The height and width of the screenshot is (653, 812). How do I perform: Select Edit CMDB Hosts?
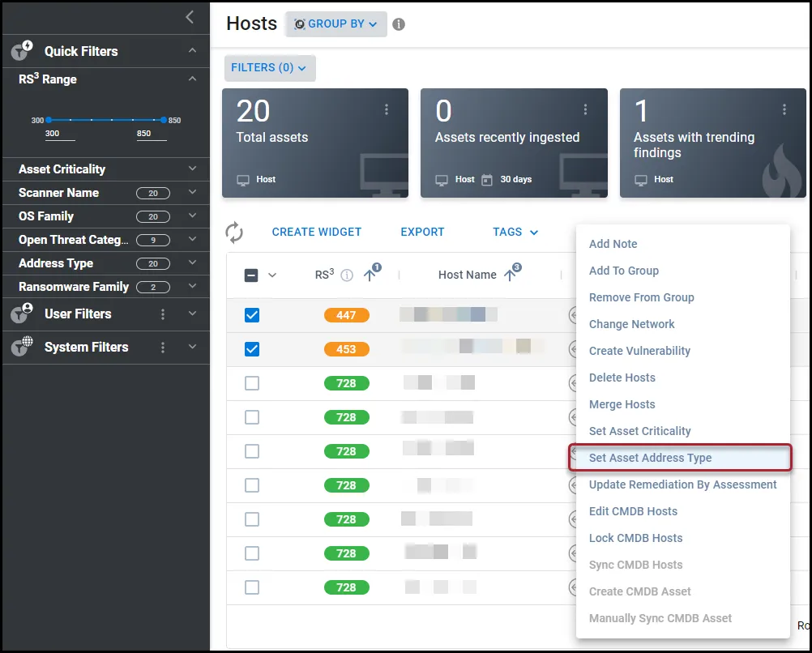[683, 512]
